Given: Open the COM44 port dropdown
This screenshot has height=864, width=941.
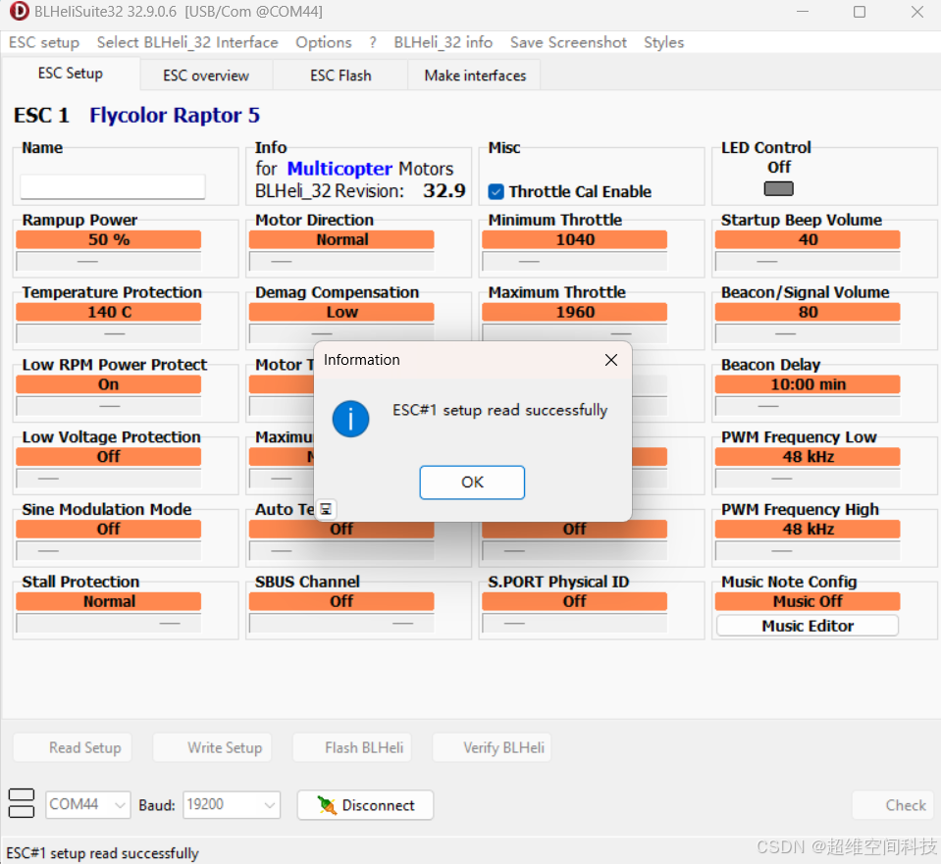Looking at the screenshot, I should click(88, 804).
